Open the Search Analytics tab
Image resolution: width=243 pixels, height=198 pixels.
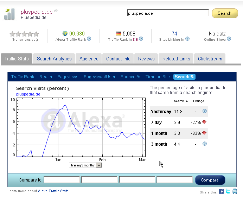(54, 59)
